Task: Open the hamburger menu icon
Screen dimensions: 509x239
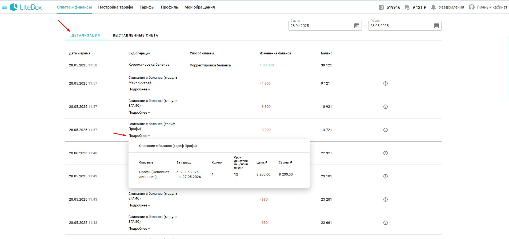Action: coord(4,7)
